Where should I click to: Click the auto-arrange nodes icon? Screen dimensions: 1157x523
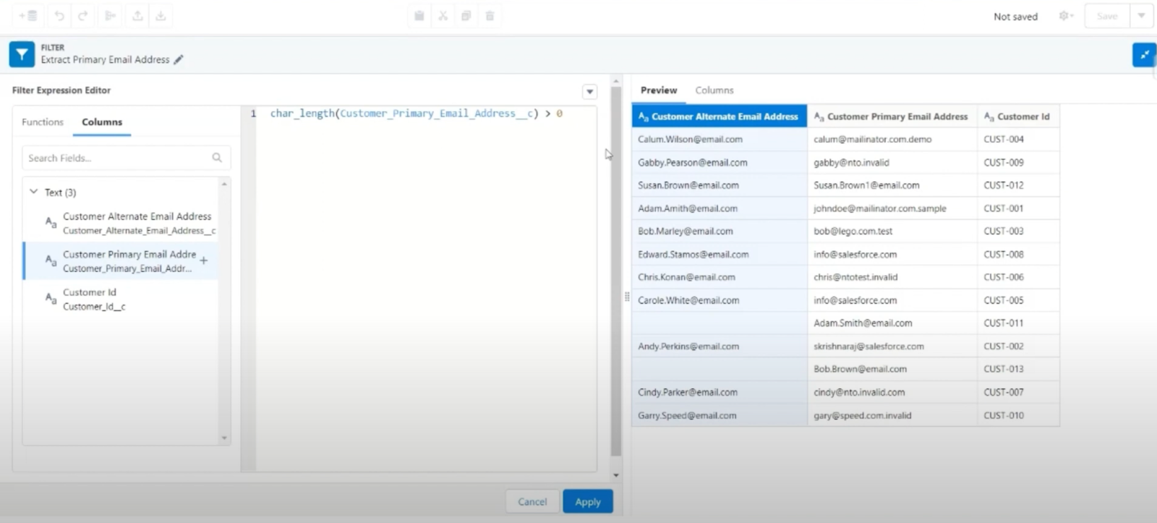click(x=110, y=15)
